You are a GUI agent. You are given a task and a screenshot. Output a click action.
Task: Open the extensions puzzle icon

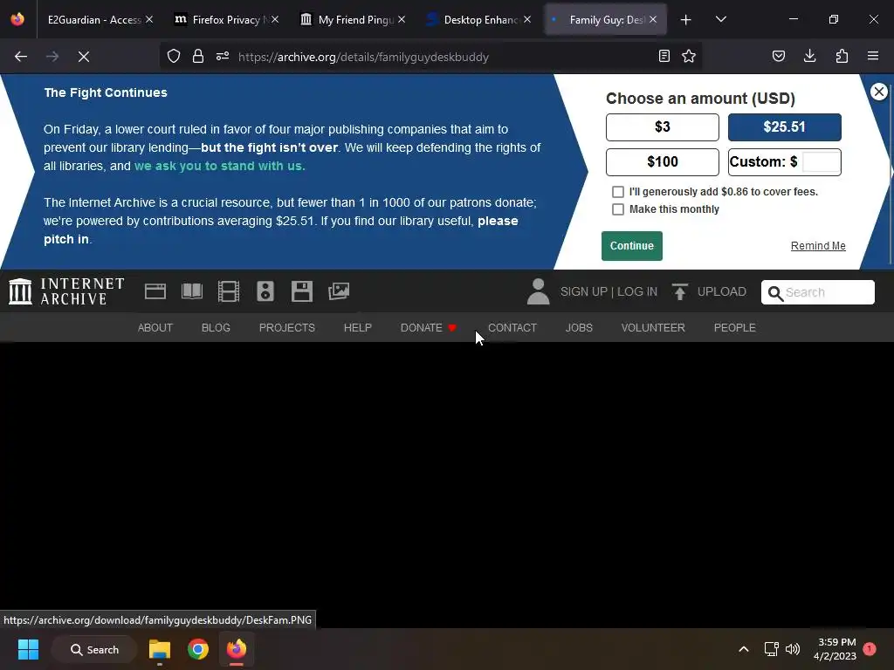tap(842, 57)
